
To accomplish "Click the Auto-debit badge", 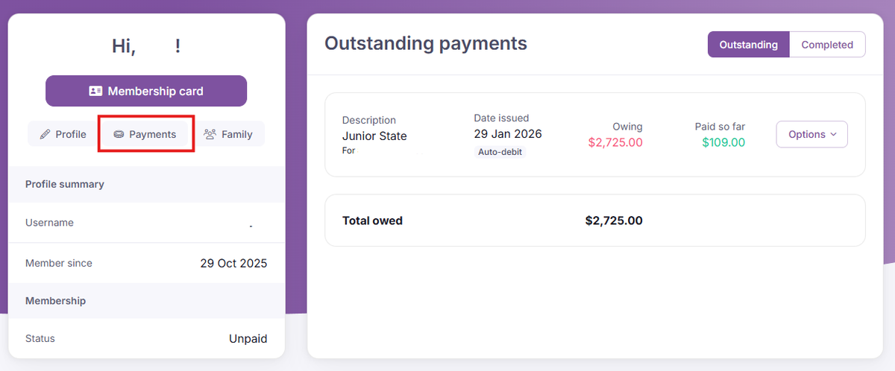I will (x=500, y=152).
